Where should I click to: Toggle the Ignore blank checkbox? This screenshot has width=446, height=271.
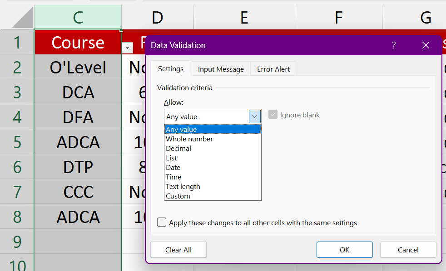click(273, 115)
